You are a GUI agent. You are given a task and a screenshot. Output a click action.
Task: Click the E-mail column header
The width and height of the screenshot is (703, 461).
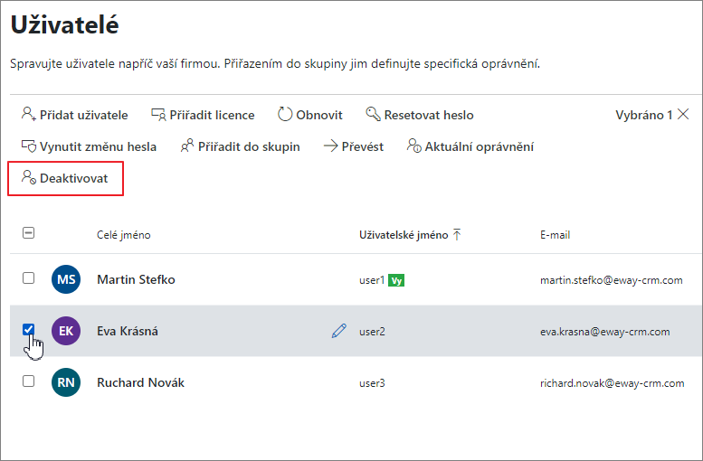pyautogui.click(x=555, y=235)
